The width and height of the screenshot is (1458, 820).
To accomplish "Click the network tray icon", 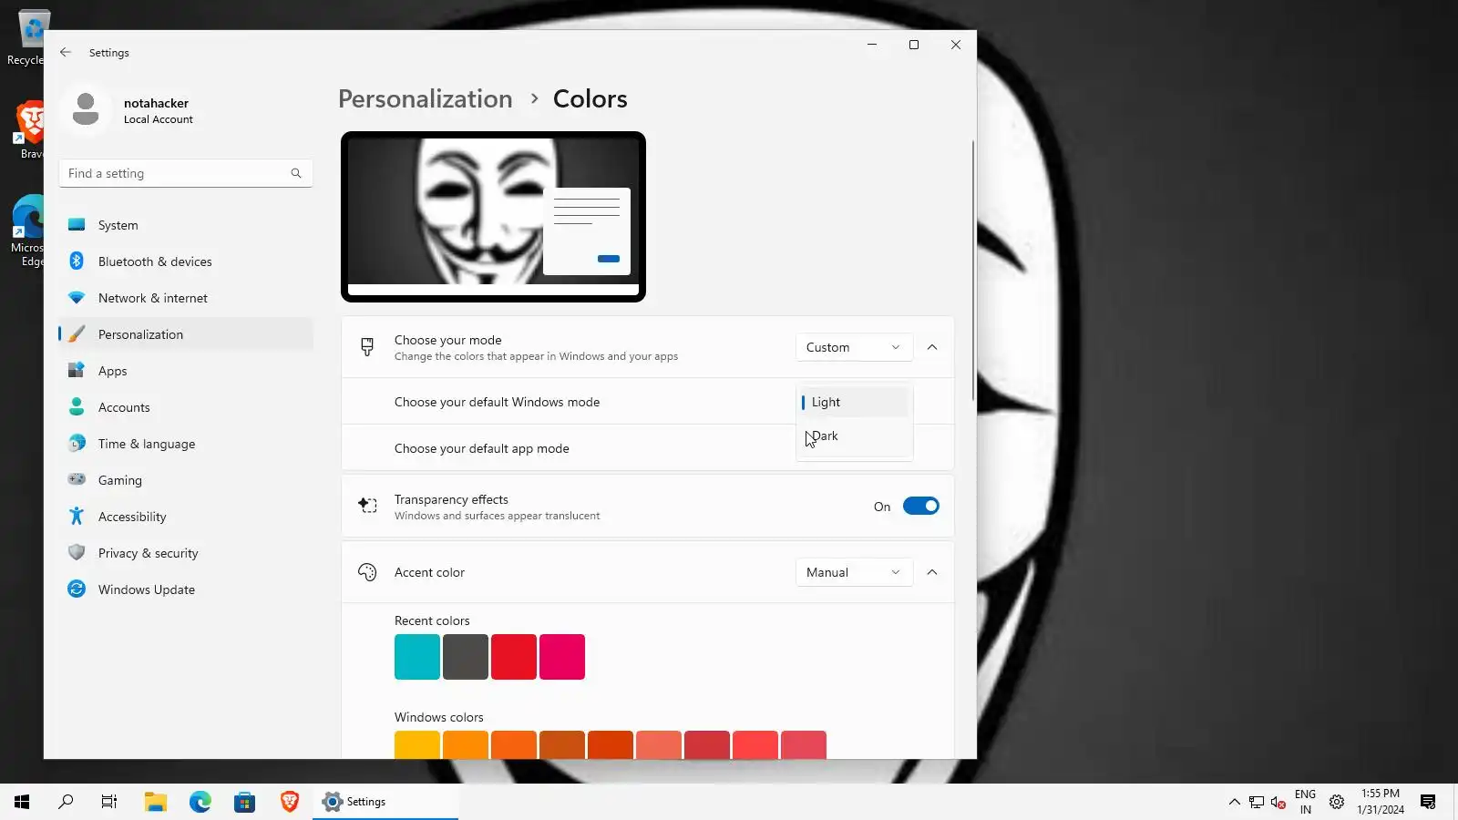I will pos(1257,802).
